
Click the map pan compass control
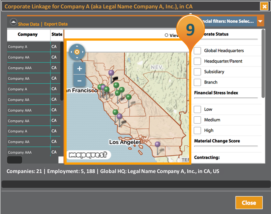(x=77, y=52)
